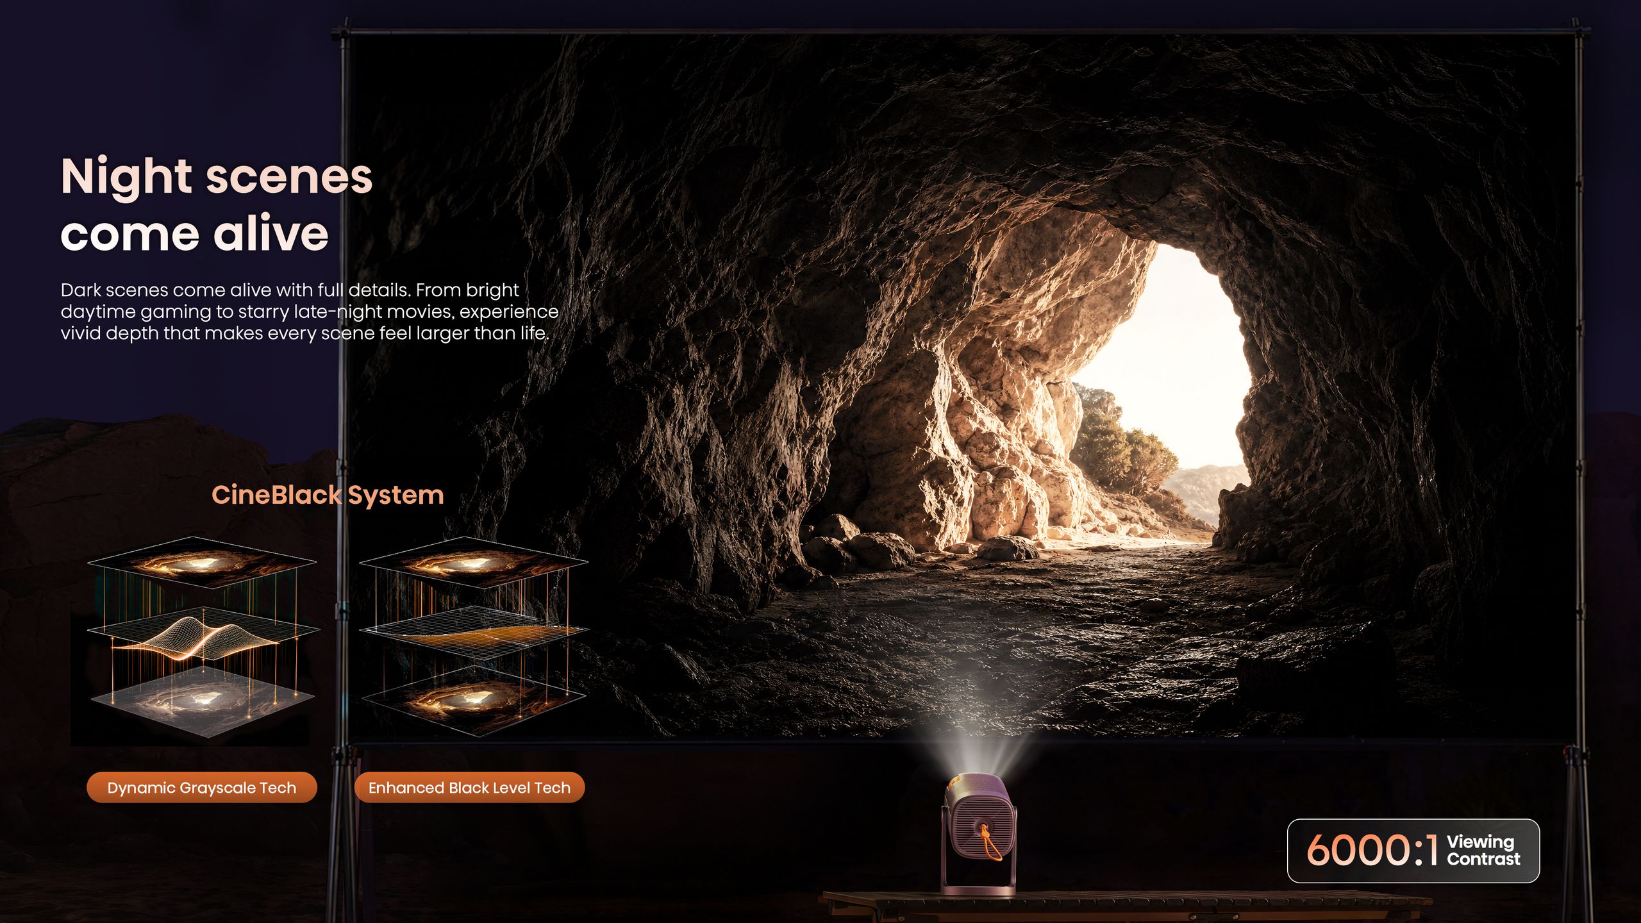Click the Dynamic Grayscale Tech pill button

click(202, 787)
